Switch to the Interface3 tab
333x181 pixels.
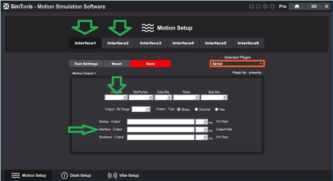(151, 43)
